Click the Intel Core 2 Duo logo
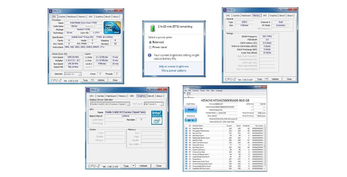347x177 pixels. [112, 28]
